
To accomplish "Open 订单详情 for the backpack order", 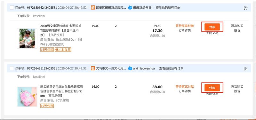I will coord(185,91).
